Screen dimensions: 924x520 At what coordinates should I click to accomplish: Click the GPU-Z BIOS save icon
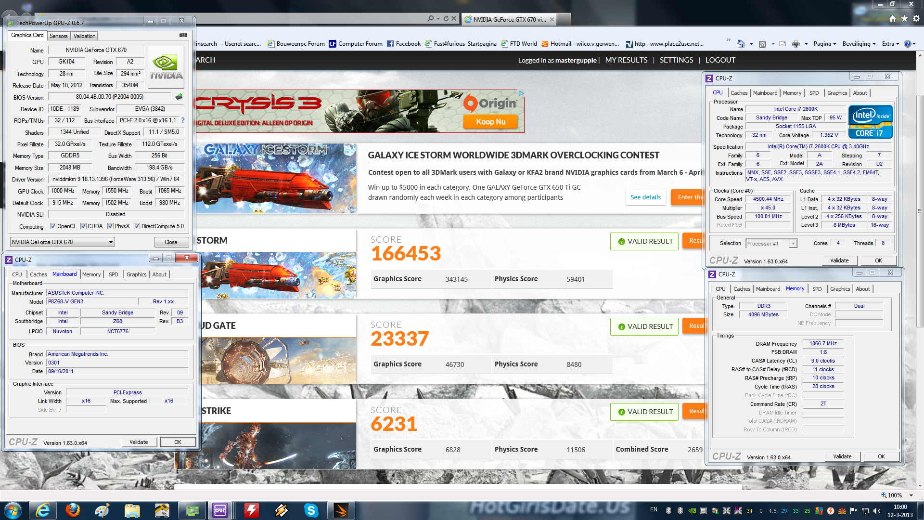click(179, 97)
